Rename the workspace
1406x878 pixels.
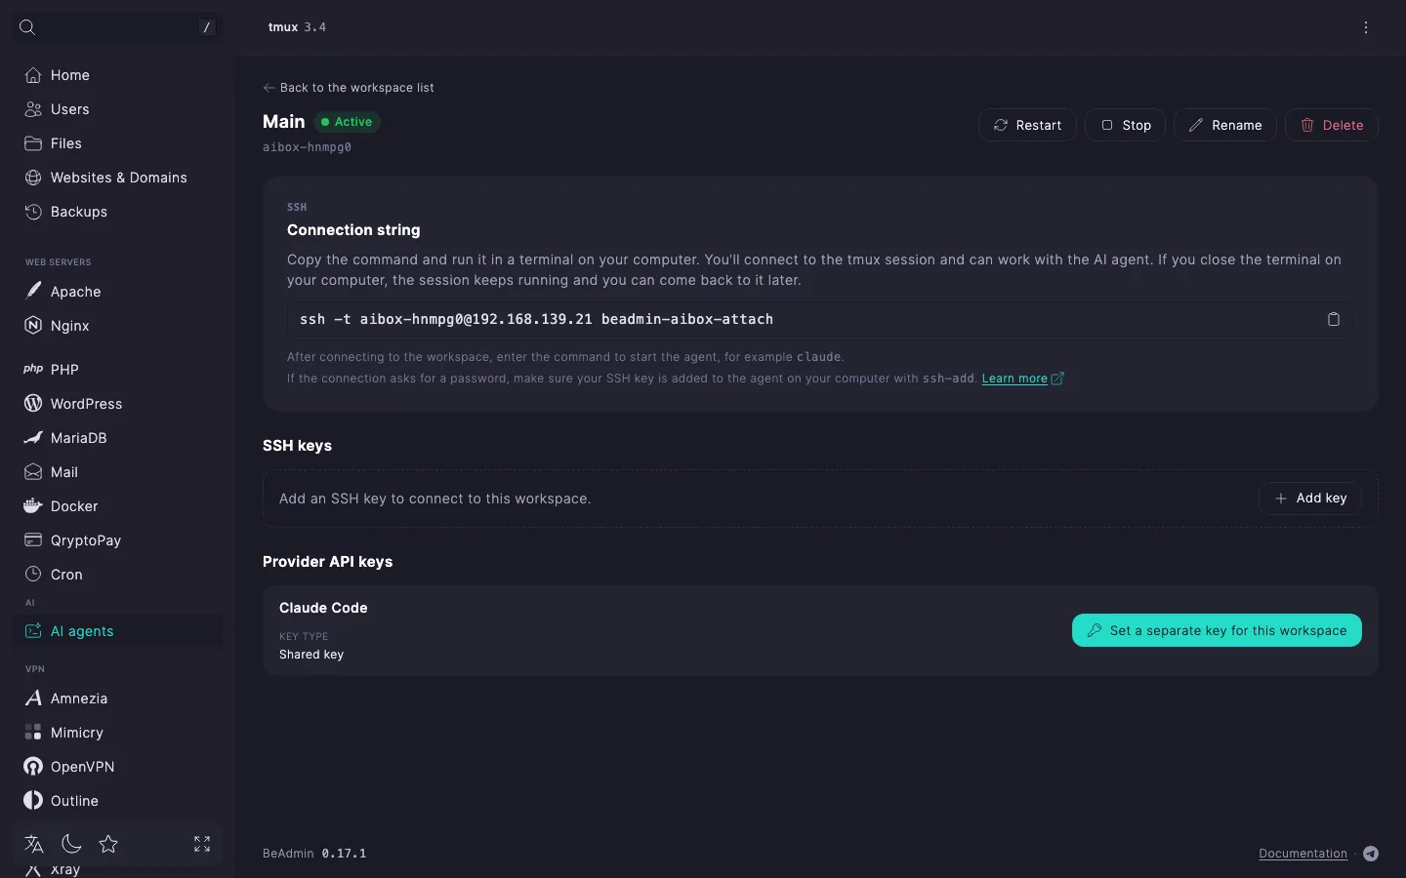(1225, 125)
